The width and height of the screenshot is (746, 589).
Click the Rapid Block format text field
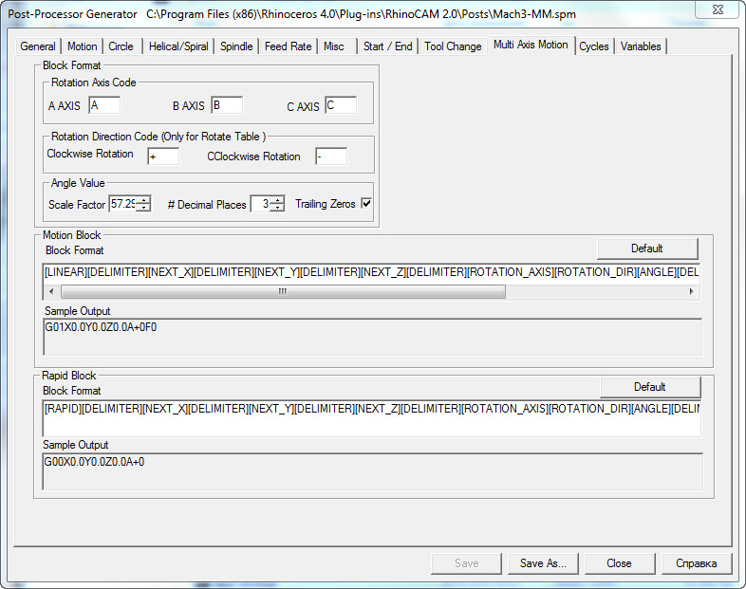click(370, 409)
